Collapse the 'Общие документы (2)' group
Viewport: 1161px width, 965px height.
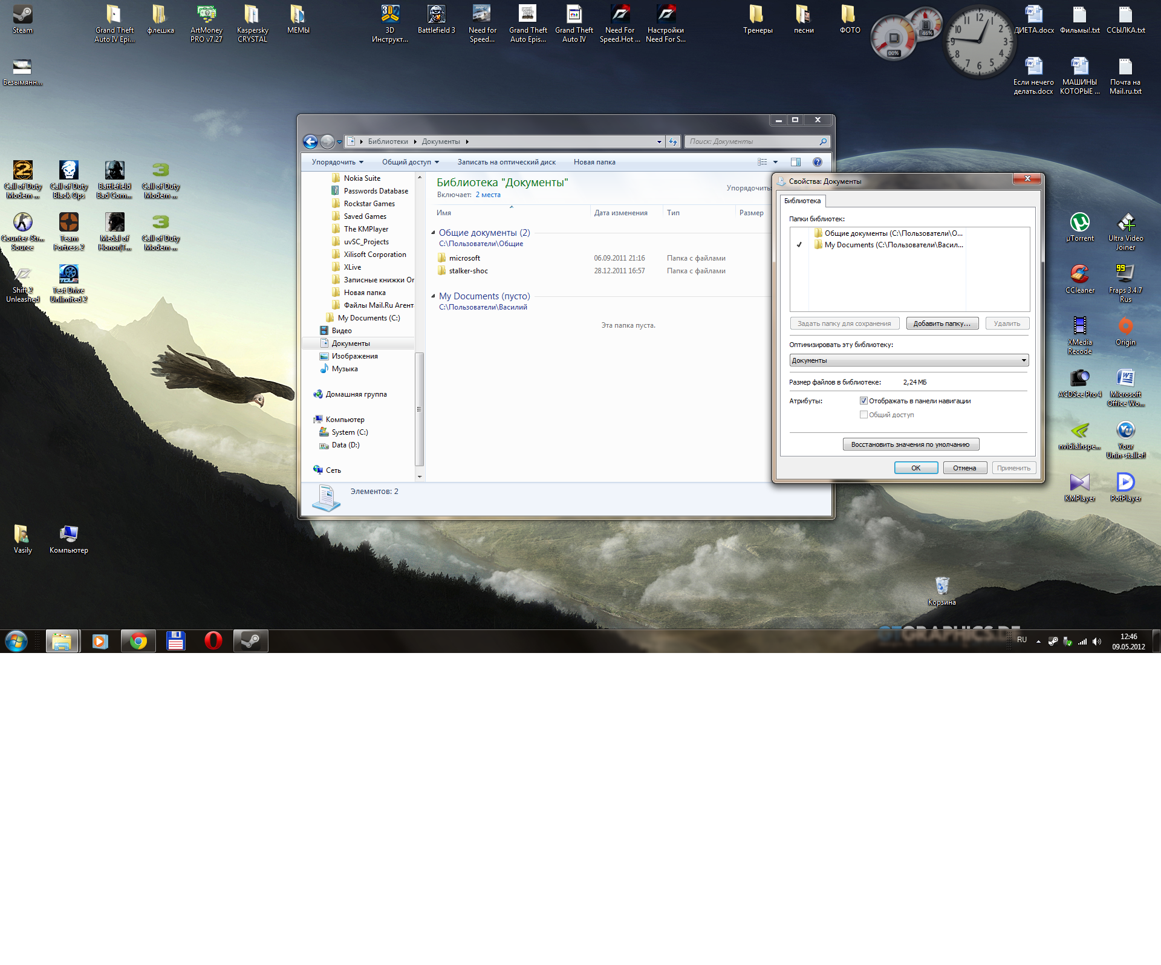click(x=433, y=233)
